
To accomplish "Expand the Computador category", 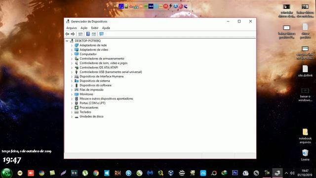I will 72,54.
